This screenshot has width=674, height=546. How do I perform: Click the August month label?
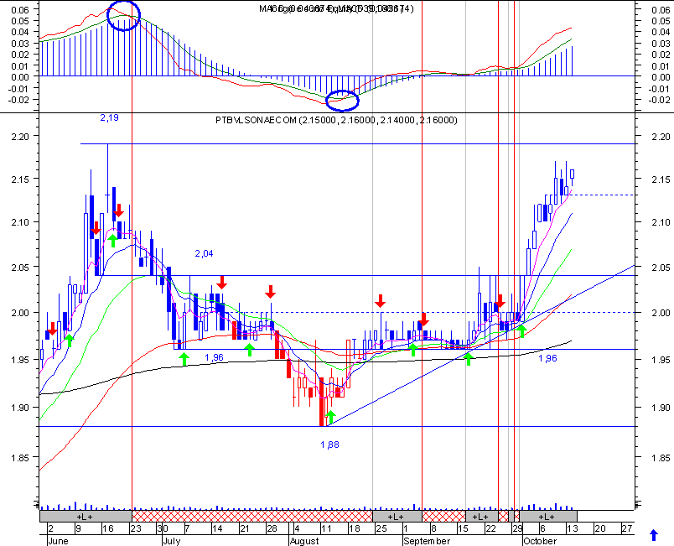coord(304,541)
